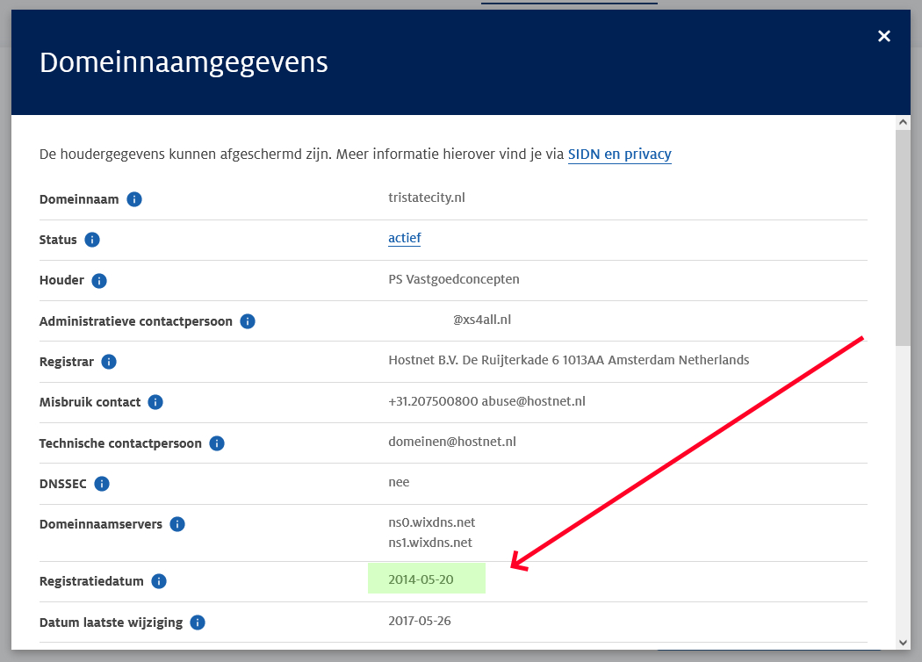922x662 pixels.
Task: Show info for Administratieve contactpersoon
Action: click(x=248, y=321)
